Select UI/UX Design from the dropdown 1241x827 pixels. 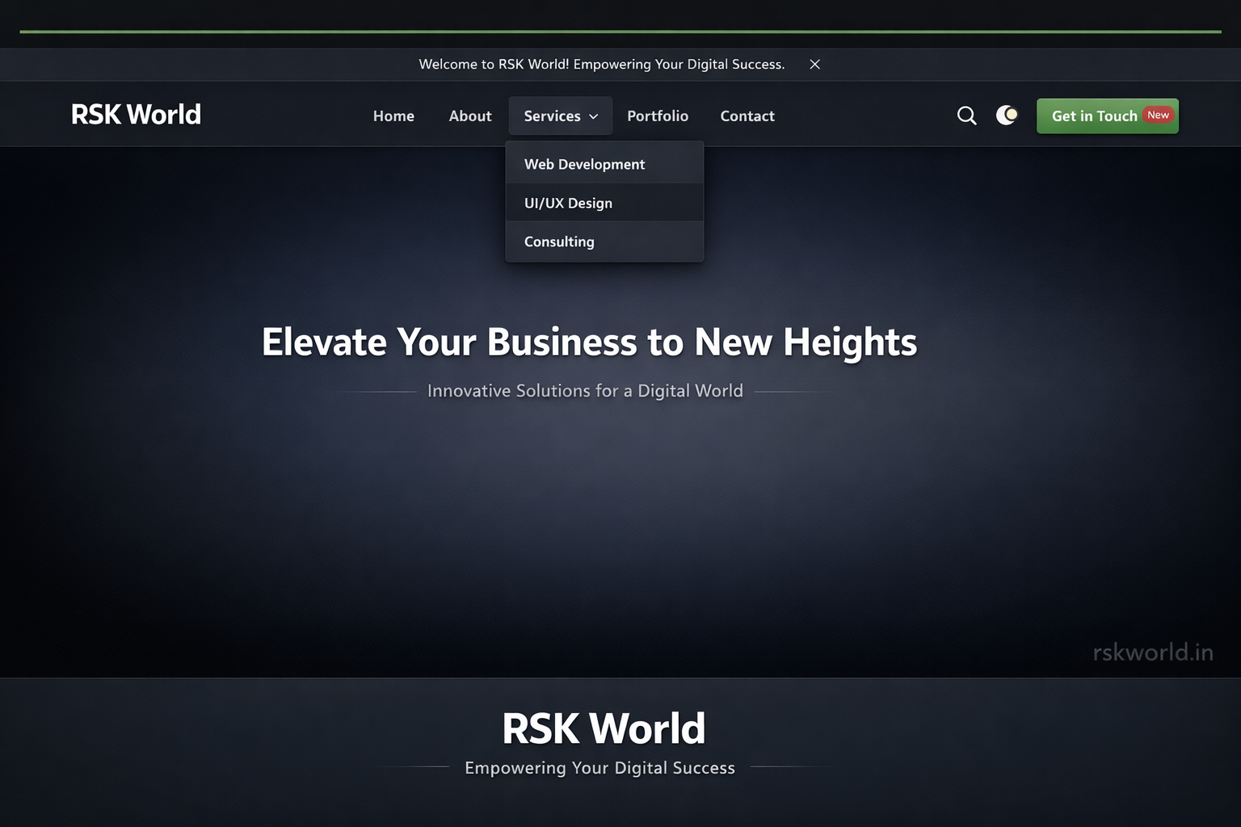click(x=568, y=203)
